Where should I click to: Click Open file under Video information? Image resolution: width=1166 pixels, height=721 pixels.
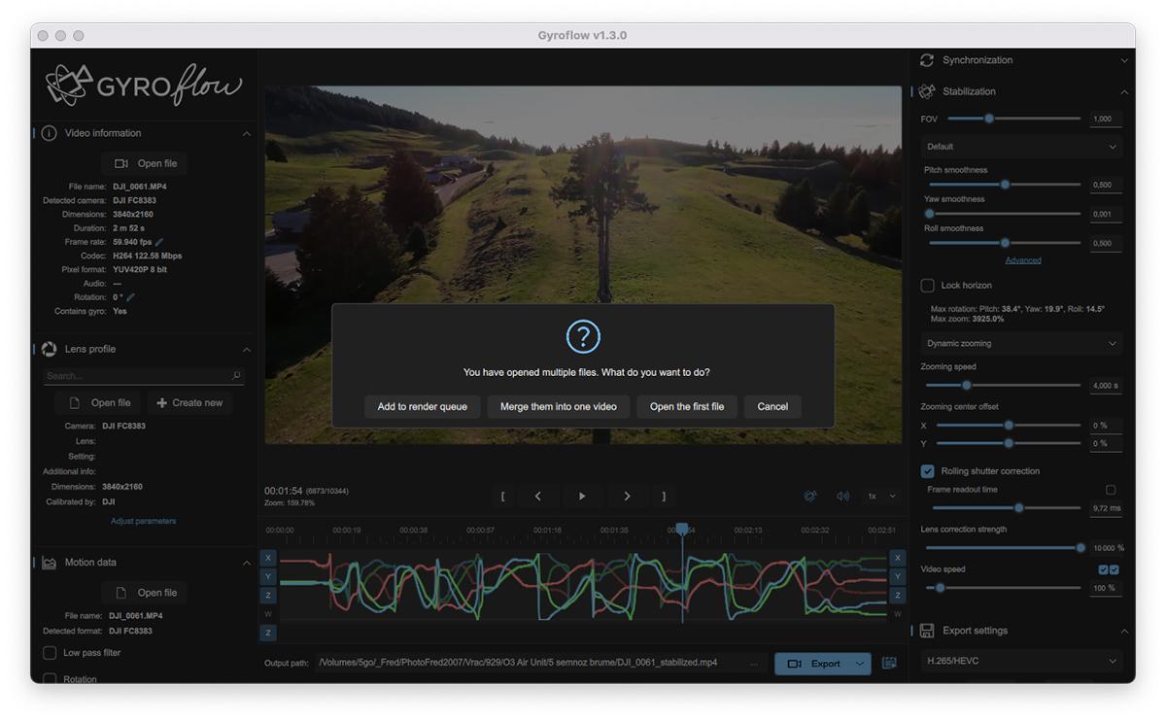(x=145, y=163)
